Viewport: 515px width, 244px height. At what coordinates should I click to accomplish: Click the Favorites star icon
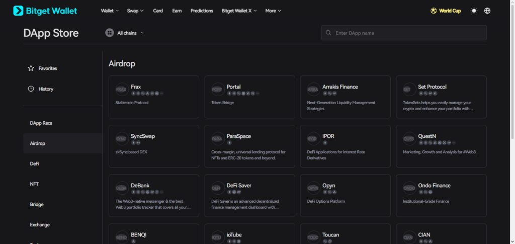click(31, 68)
